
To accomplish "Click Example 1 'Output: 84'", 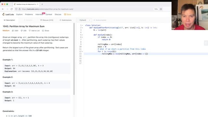I will point(10,69).
